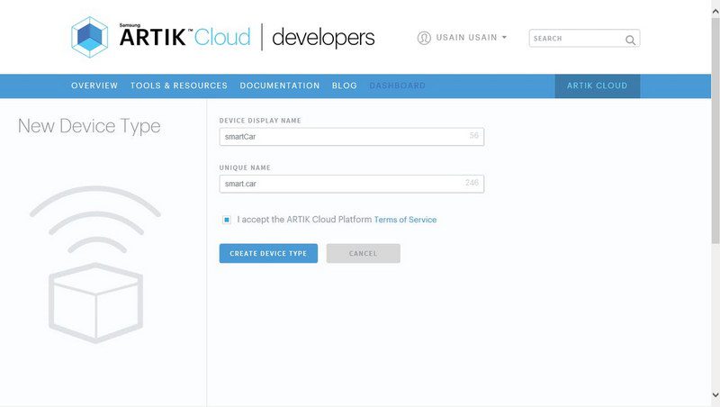Select the Dashboard menu item
This screenshot has height=407, width=720.
click(x=397, y=86)
